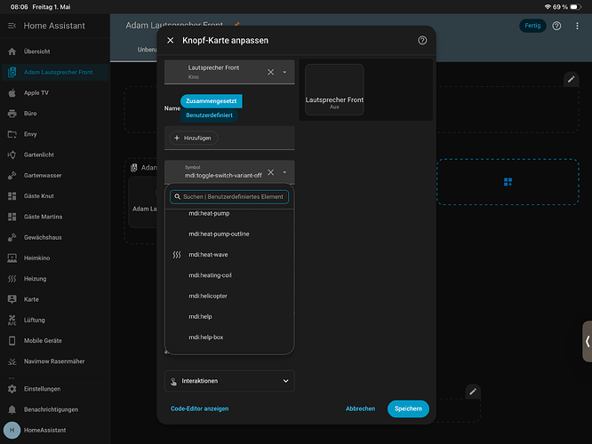Select the Zusammengesetzt name option

tap(211, 101)
